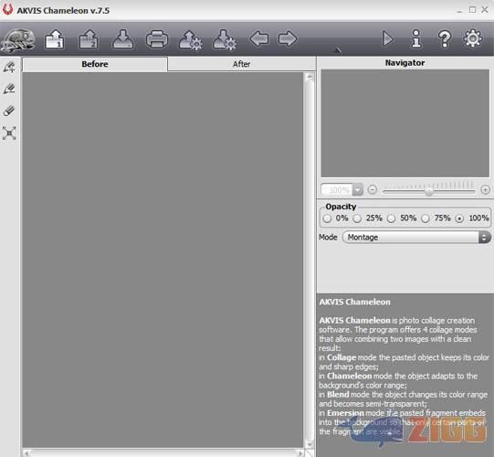The image size is (494, 457).
Task: Switch to the After tab
Action: pyautogui.click(x=242, y=64)
